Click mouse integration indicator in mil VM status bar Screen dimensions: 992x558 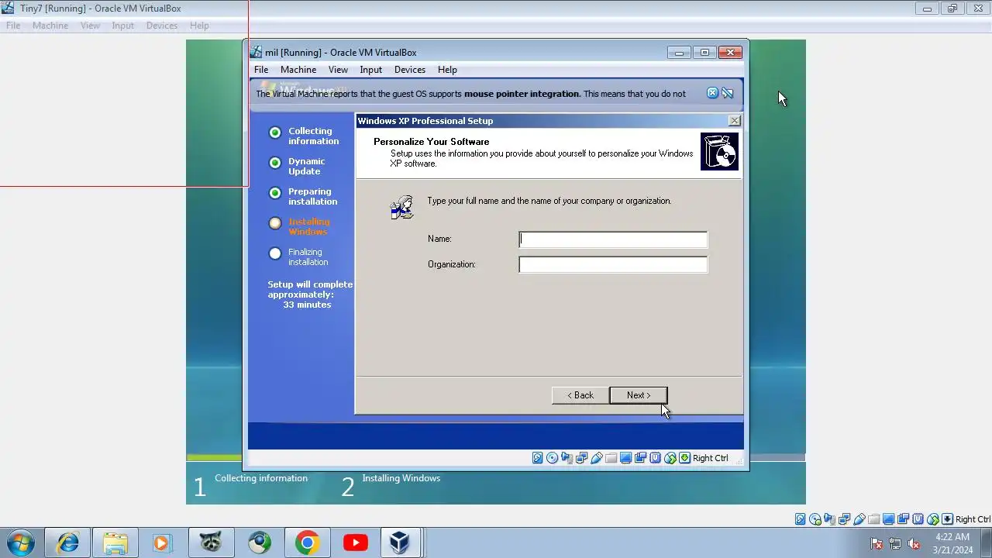pos(670,458)
